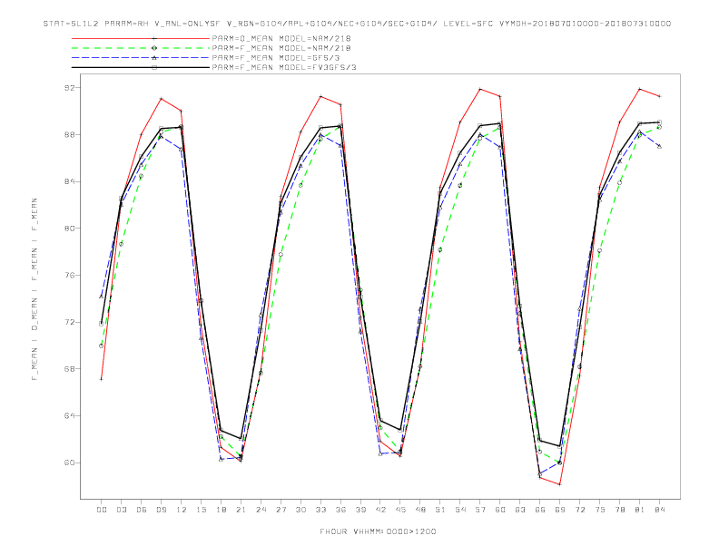Click legend text 'PARM=F_MEAN MODEL=FV3GFS/3'

(x=284, y=67)
